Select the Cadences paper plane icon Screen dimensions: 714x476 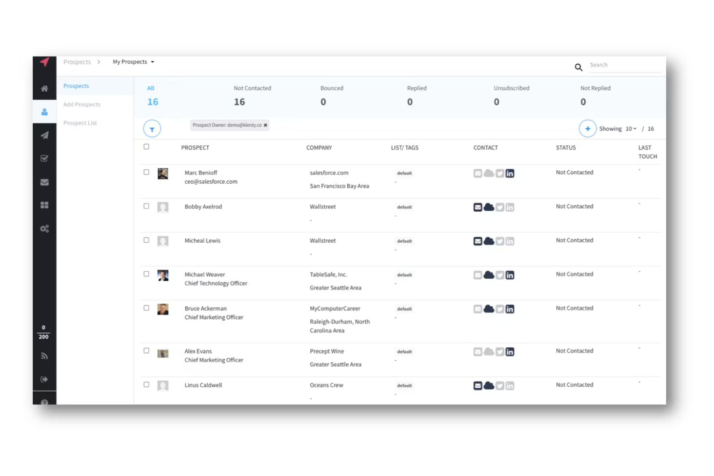(44, 135)
